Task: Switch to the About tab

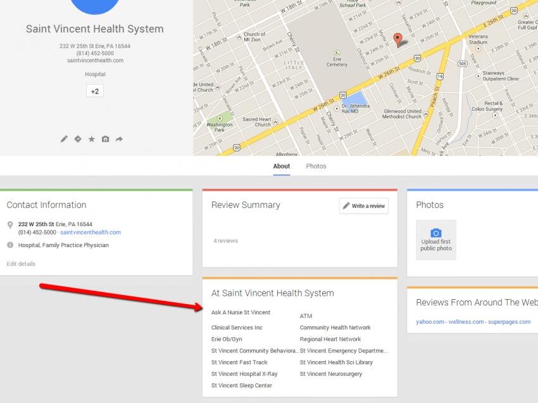Action: [282, 166]
